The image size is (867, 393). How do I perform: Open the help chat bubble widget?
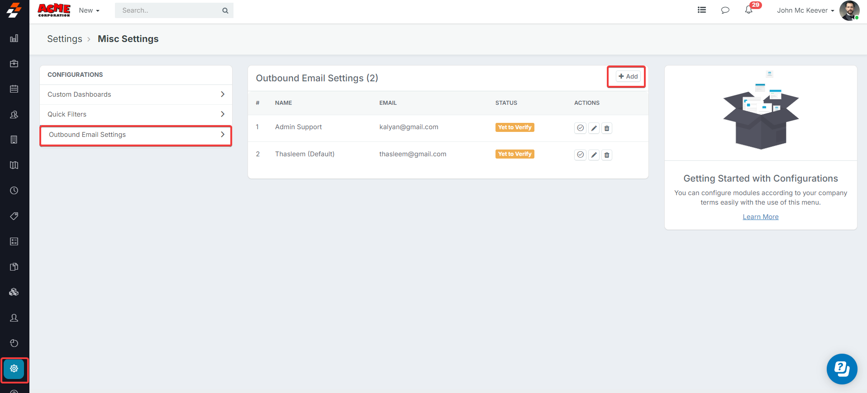point(842,369)
